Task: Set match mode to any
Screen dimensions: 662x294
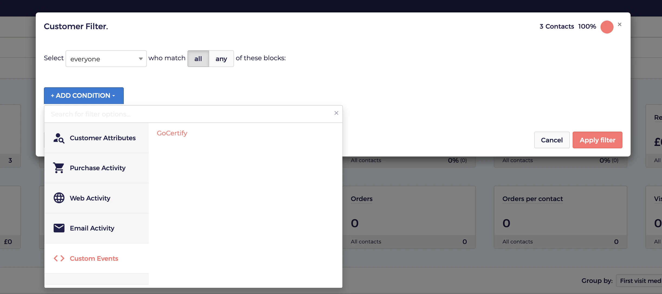Action: click(221, 59)
